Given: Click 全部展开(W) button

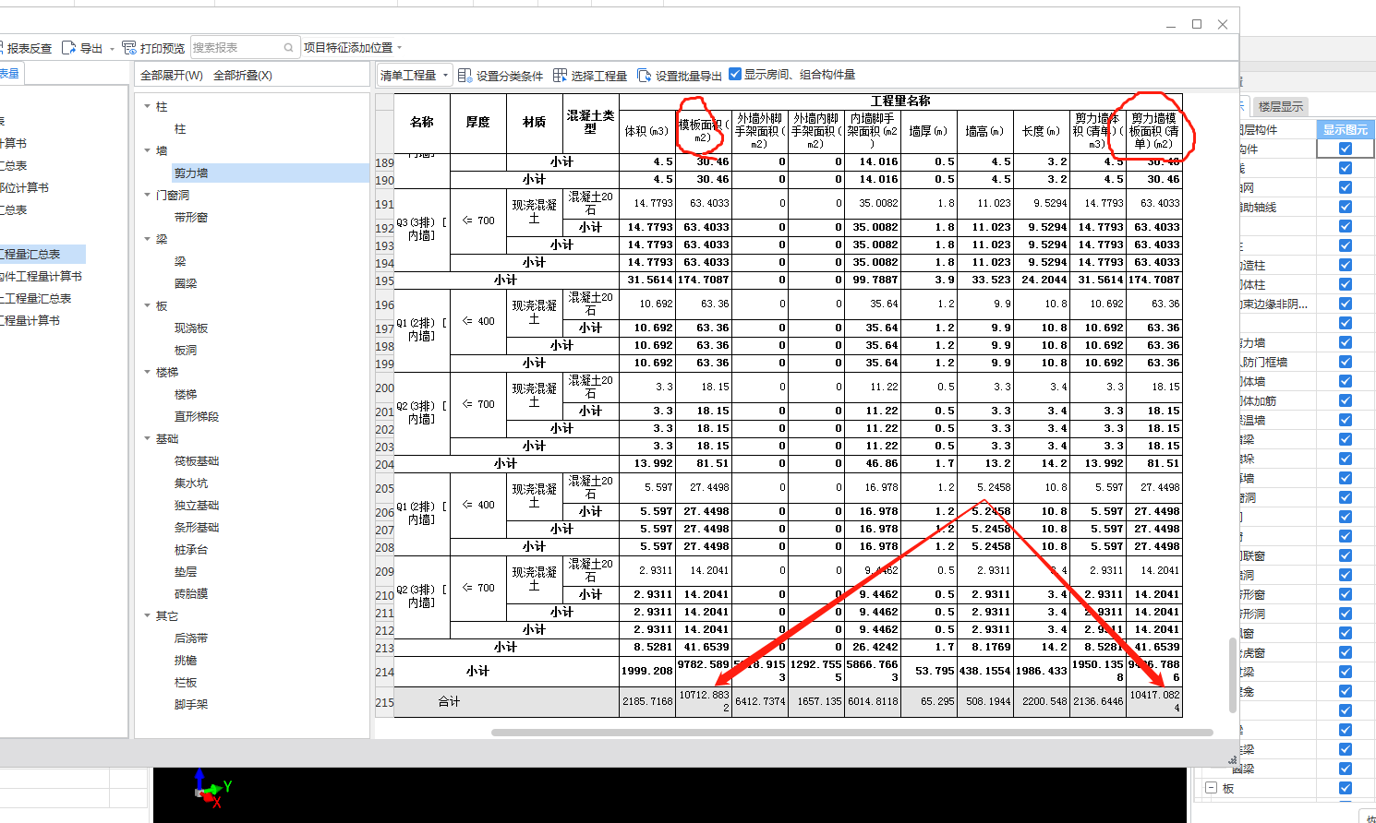Looking at the screenshot, I should pyautogui.click(x=172, y=76).
